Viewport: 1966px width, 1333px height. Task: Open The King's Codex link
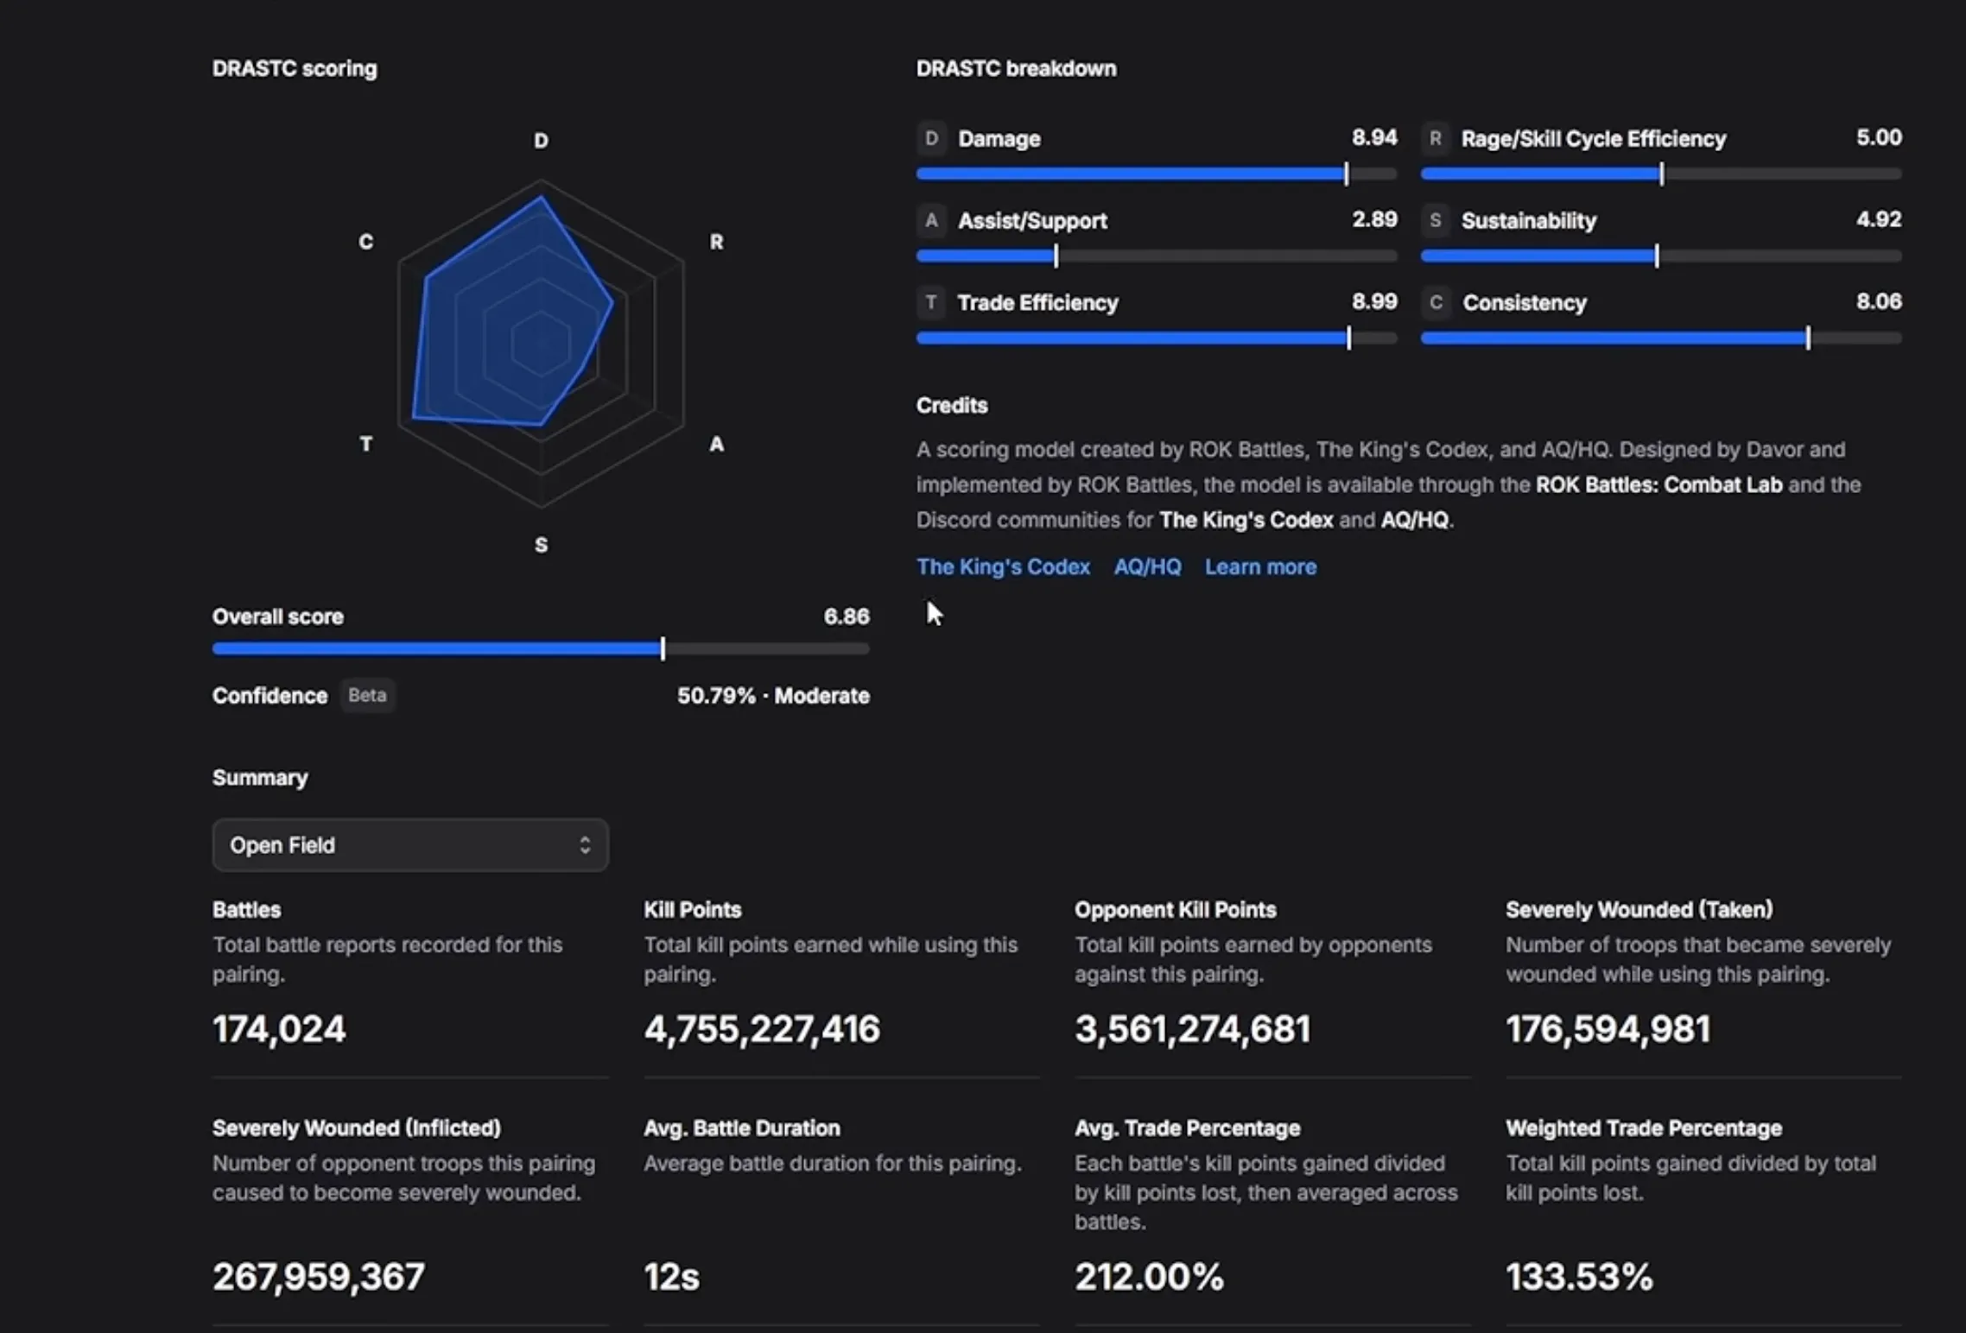click(1003, 566)
